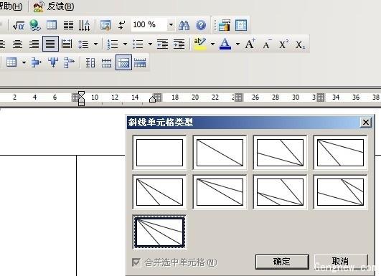Toggle the highlighted table toolbar button
381x276 pixels.
pyautogui.click(x=123, y=62)
